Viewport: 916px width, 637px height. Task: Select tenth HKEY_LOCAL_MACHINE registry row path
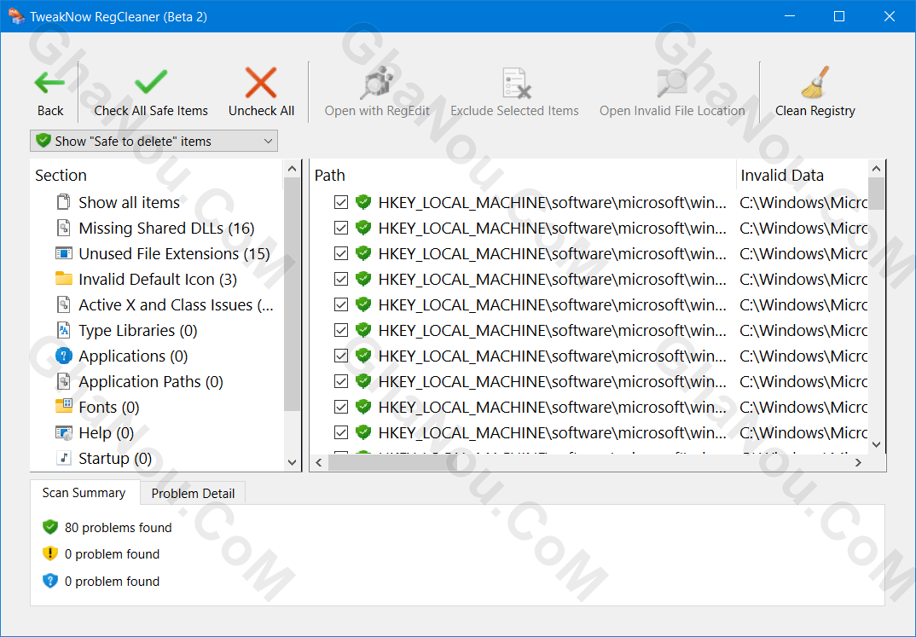click(x=552, y=432)
